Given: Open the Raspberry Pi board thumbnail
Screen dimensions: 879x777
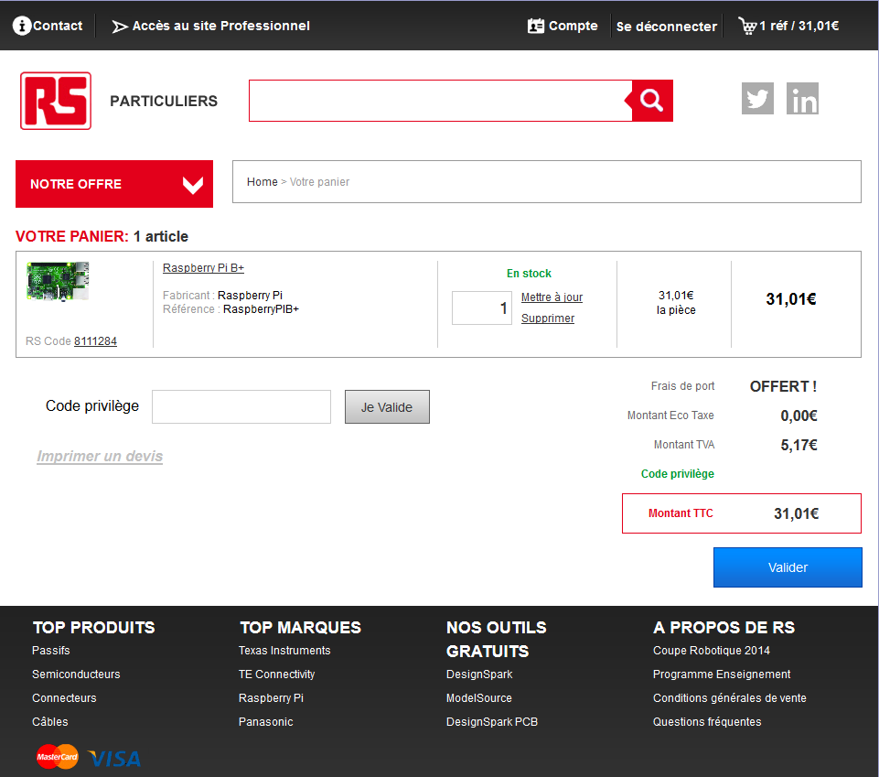Looking at the screenshot, I should tap(58, 281).
